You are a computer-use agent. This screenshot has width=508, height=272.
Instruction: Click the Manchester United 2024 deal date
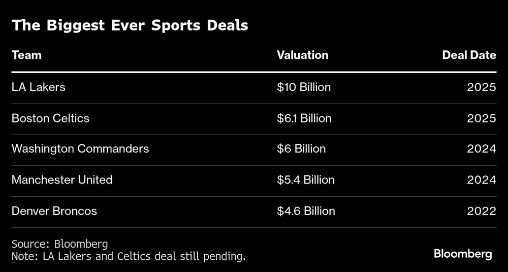(482, 179)
